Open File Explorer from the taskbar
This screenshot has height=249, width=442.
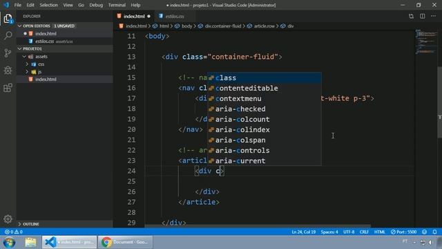(30, 242)
